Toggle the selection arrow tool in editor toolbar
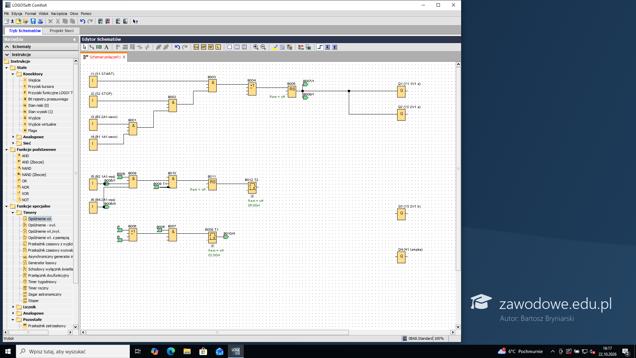The image size is (636, 358). (x=84, y=47)
